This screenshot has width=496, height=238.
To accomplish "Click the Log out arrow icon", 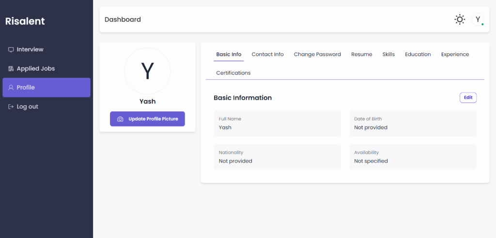I will tap(11, 106).
